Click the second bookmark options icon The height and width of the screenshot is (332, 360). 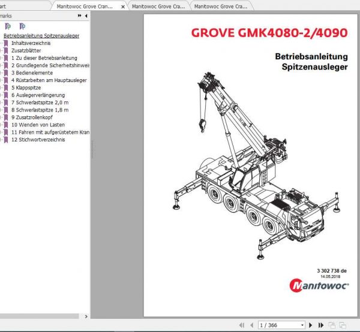click(x=22, y=26)
